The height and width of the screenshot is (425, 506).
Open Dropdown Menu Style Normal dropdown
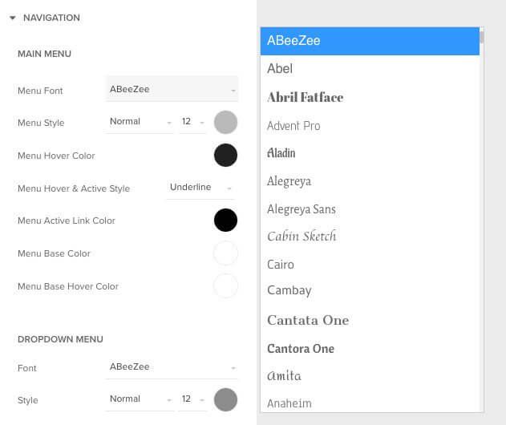(140, 399)
